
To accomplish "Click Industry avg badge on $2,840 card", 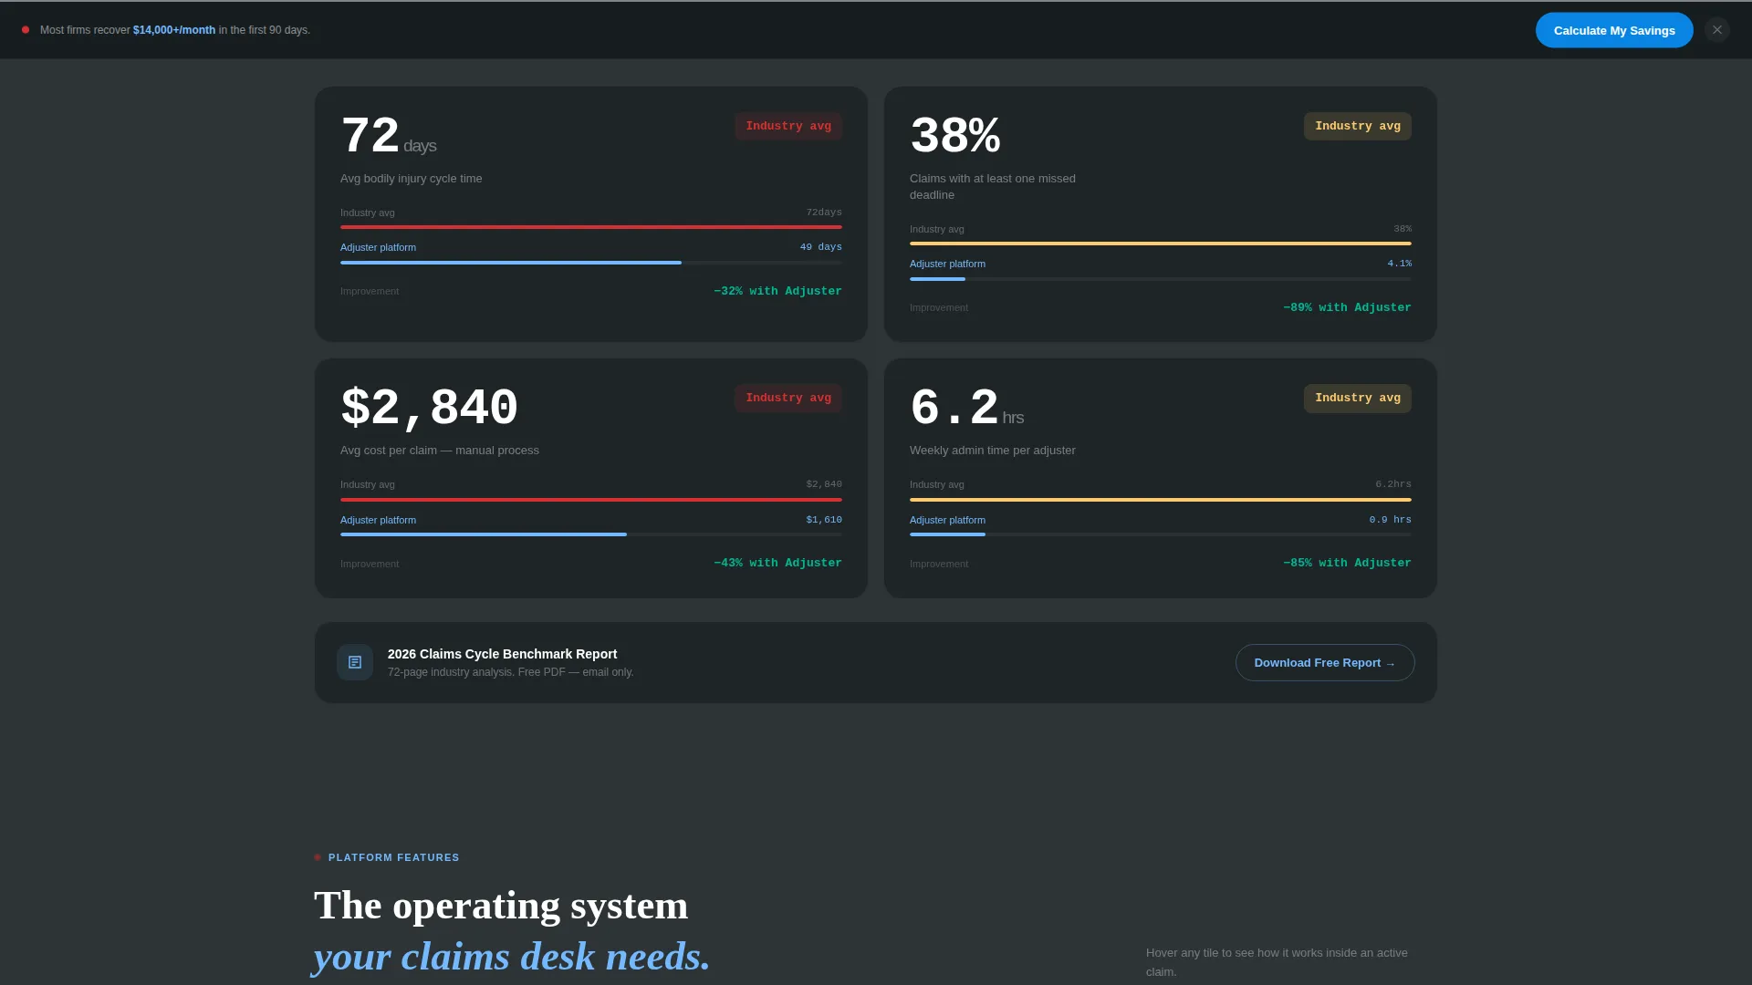I will click(788, 398).
